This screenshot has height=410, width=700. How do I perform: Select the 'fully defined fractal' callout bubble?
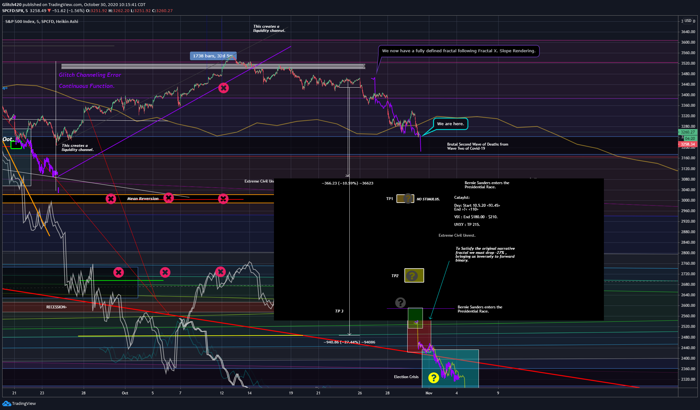tap(458, 51)
